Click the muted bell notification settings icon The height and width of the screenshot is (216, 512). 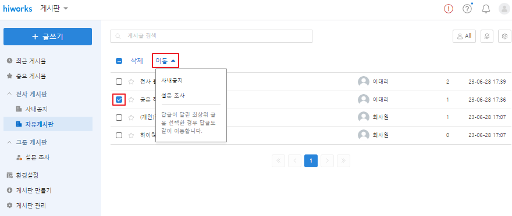[x=487, y=37]
